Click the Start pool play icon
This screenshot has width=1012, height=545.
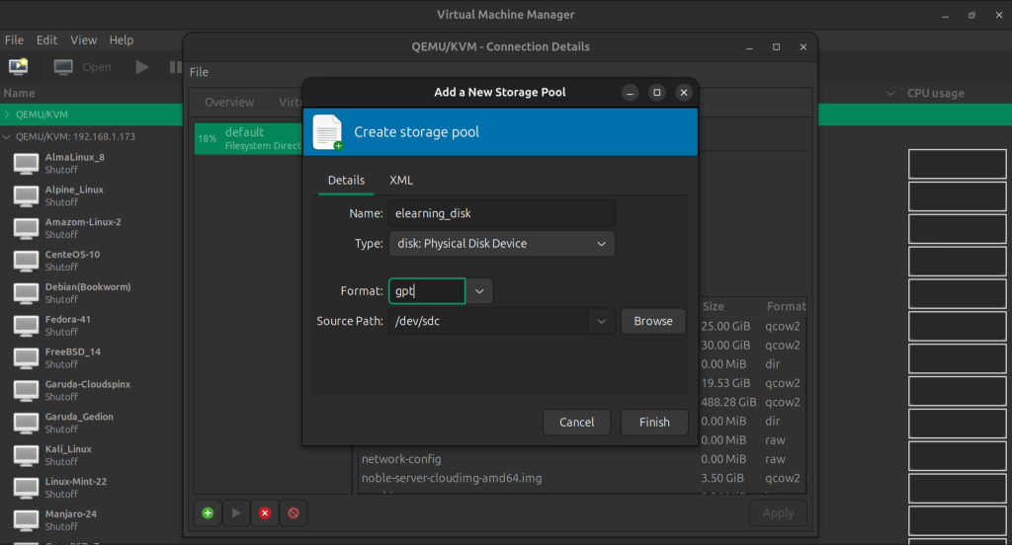click(x=236, y=513)
